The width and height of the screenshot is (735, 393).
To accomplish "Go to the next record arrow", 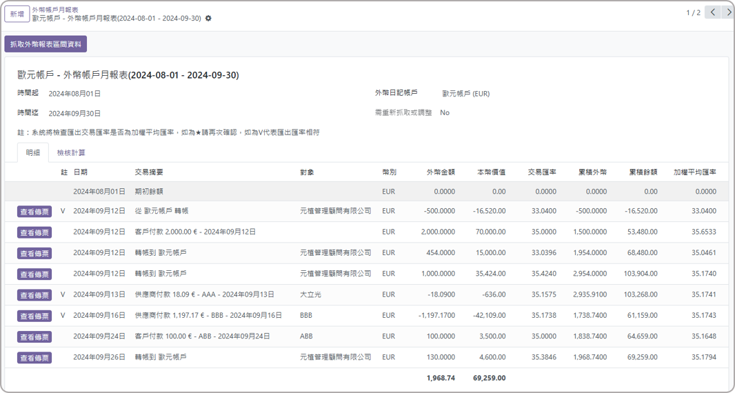I will click(x=728, y=12).
